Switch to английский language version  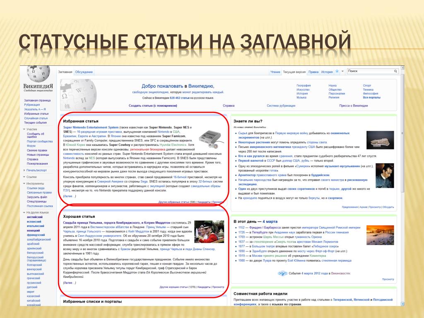point(35,217)
